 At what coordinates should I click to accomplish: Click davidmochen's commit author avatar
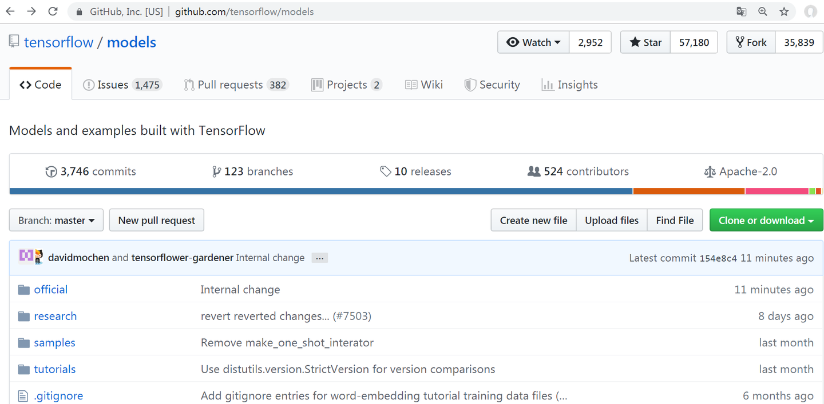pos(26,256)
